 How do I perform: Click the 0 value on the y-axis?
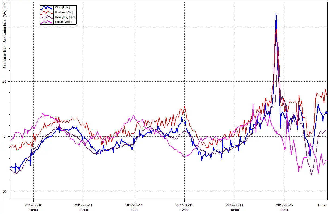(5, 136)
